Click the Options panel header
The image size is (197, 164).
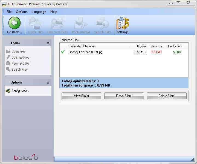tap(28, 82)
